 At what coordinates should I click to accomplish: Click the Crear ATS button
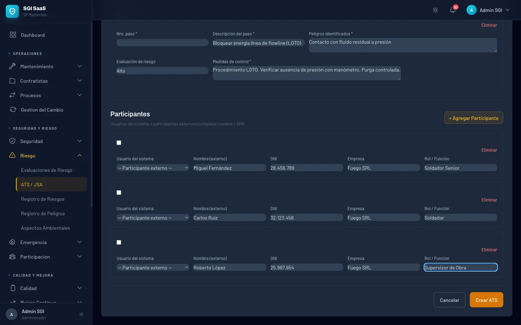click(x=486, y=300)
